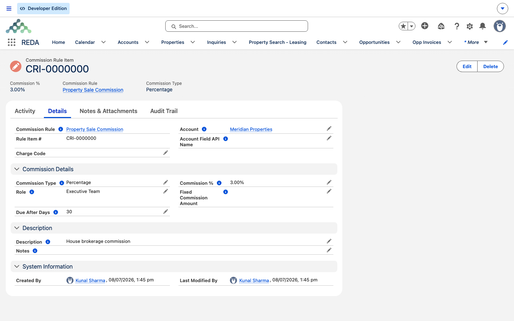This screenshot has width=514, height=321.
Task: Open the Meridian Properties account link
Action: coord(251,129)
